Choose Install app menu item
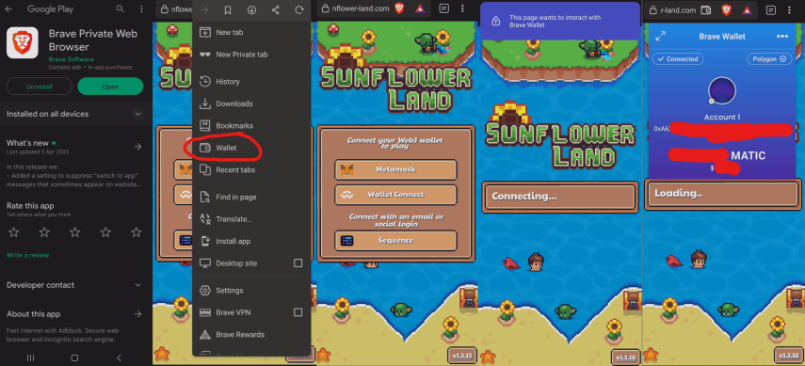805x366 pixels. click(x=251, y=241)
